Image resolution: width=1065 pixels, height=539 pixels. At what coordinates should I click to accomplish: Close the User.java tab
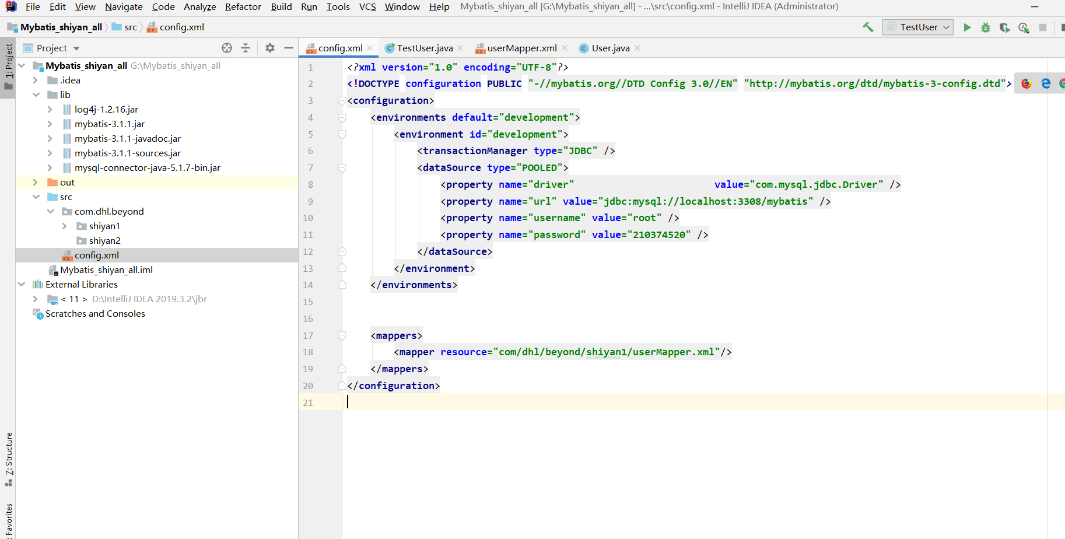click(x=637, y=48)
